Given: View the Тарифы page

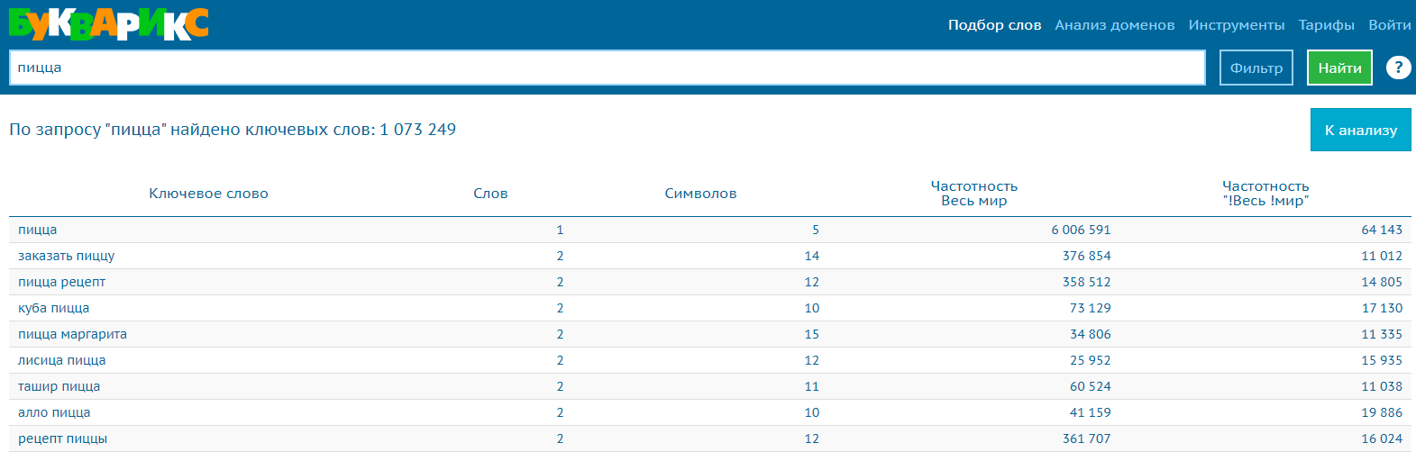Looking at the screenshot, I should (x=1326, y=25).
